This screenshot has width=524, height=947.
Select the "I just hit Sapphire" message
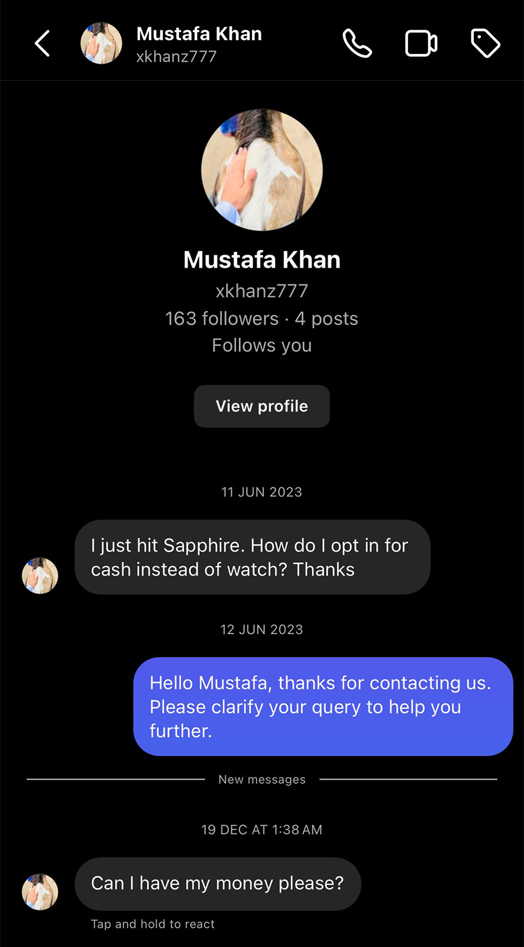tap(253, 557)
